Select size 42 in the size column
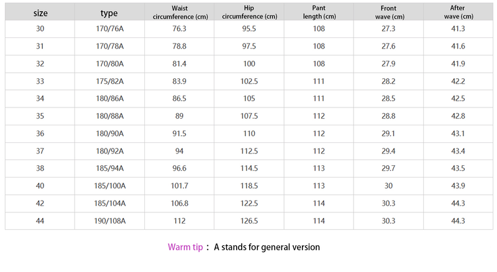This screenshot has height=272, width=497. 40,203
